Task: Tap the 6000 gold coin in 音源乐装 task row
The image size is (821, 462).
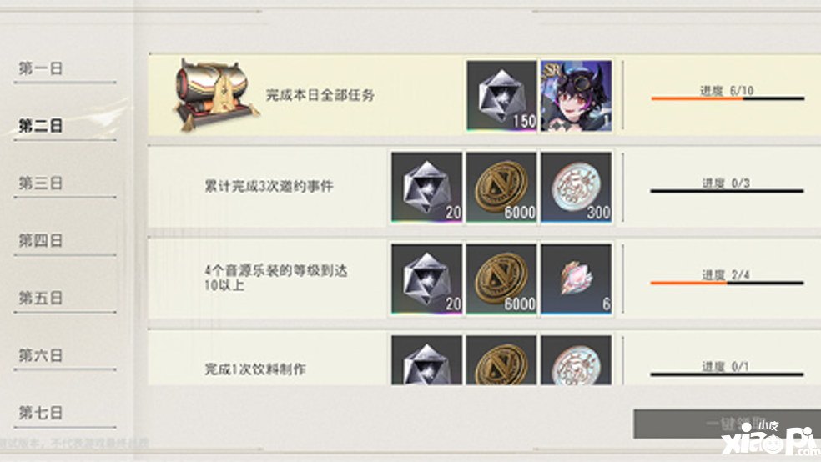Action: coord(501,279)
